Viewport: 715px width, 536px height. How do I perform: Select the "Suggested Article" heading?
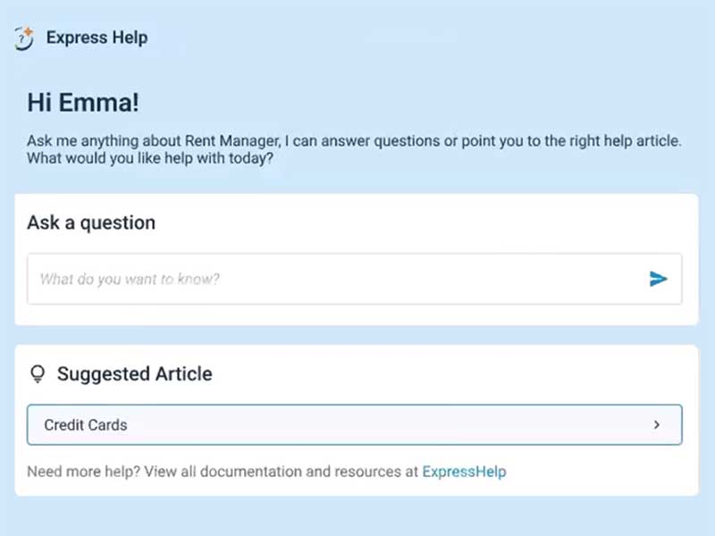coord(135,373)
